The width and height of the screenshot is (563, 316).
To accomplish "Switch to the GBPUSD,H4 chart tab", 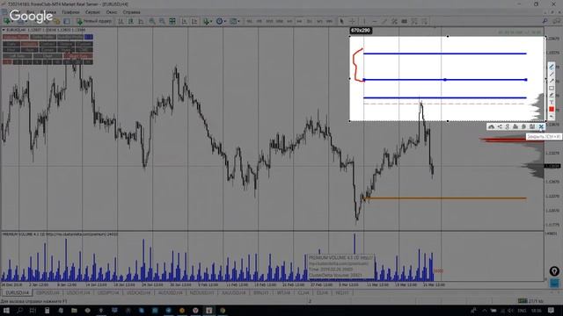I will tap(47, 292).
